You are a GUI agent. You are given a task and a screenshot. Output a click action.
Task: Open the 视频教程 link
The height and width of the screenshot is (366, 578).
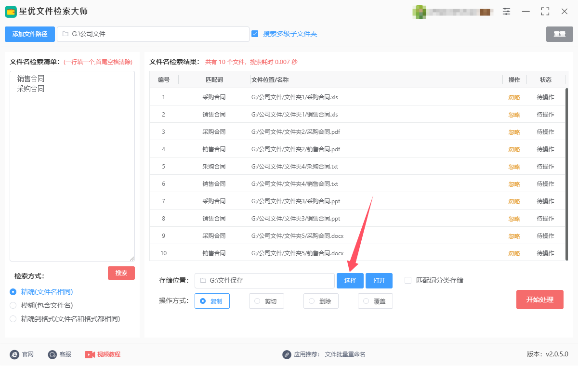[109, 354]
